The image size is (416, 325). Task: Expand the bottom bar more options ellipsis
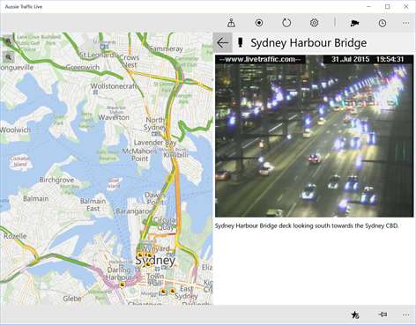(x=405, y=315)
